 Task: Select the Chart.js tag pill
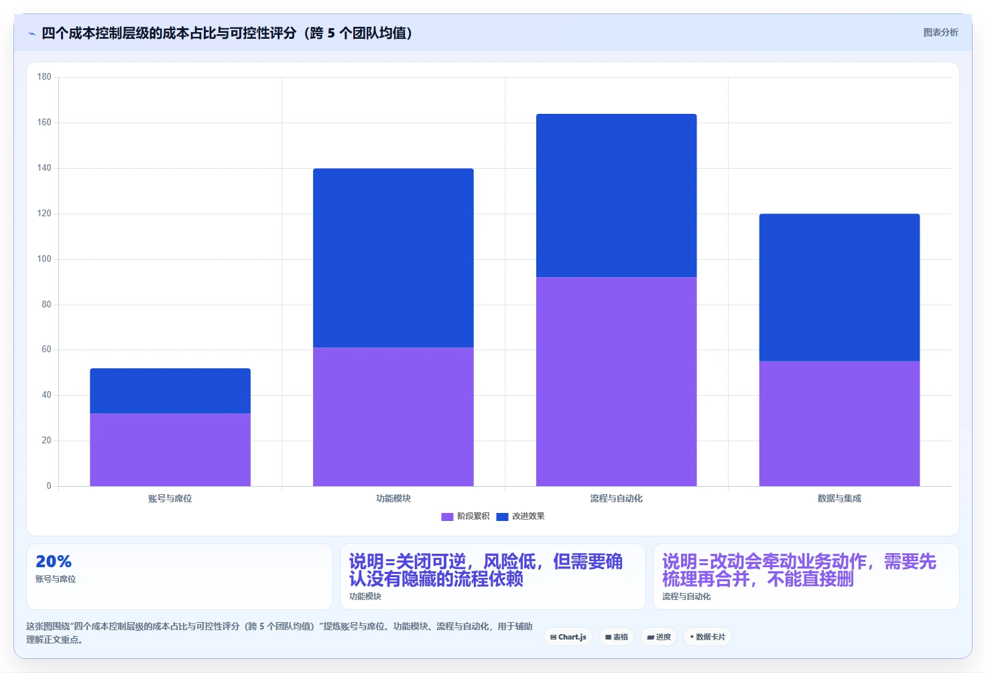[568, 637]
